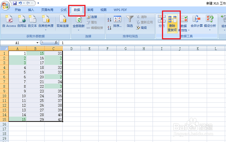The width and height of the screenshot is (226, 142).
Task: Click the 编辑链接 button
Action: click(x=95, y=28)
